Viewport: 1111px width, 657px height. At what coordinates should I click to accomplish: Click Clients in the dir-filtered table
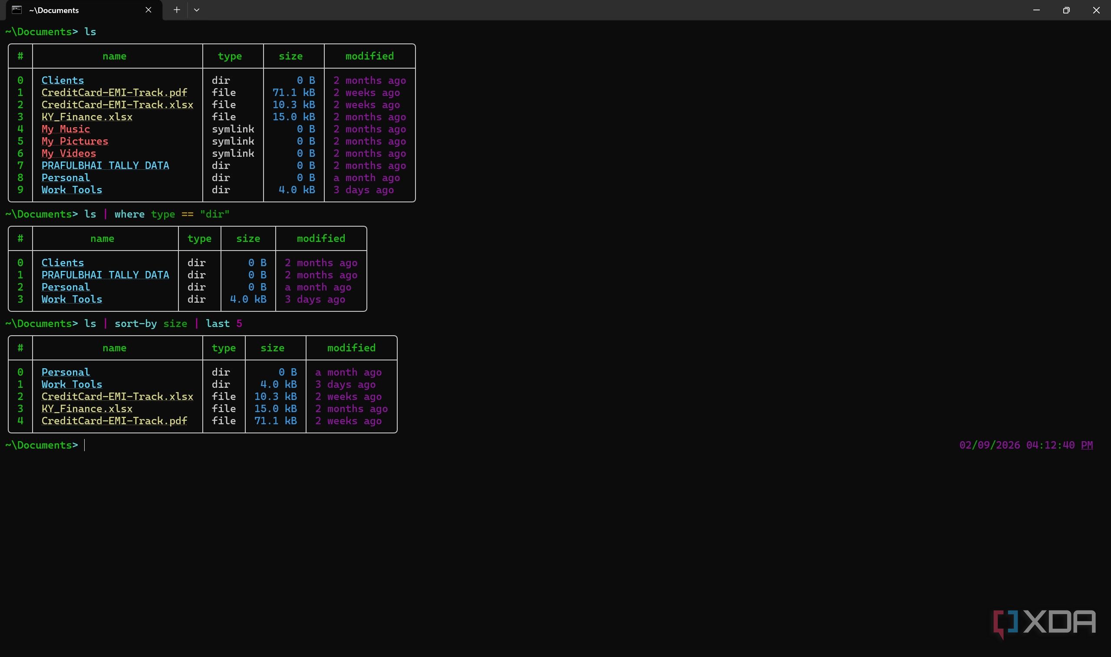point(63,263)
